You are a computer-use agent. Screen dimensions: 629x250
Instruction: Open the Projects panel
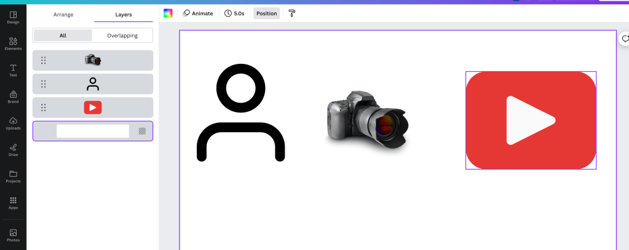(x=13, y=176)
